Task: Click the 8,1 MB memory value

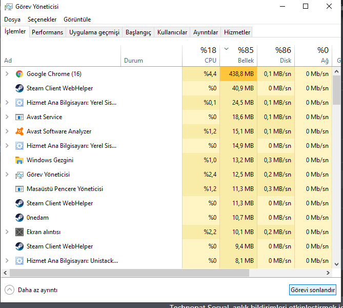Action: (x=245, y=261)
